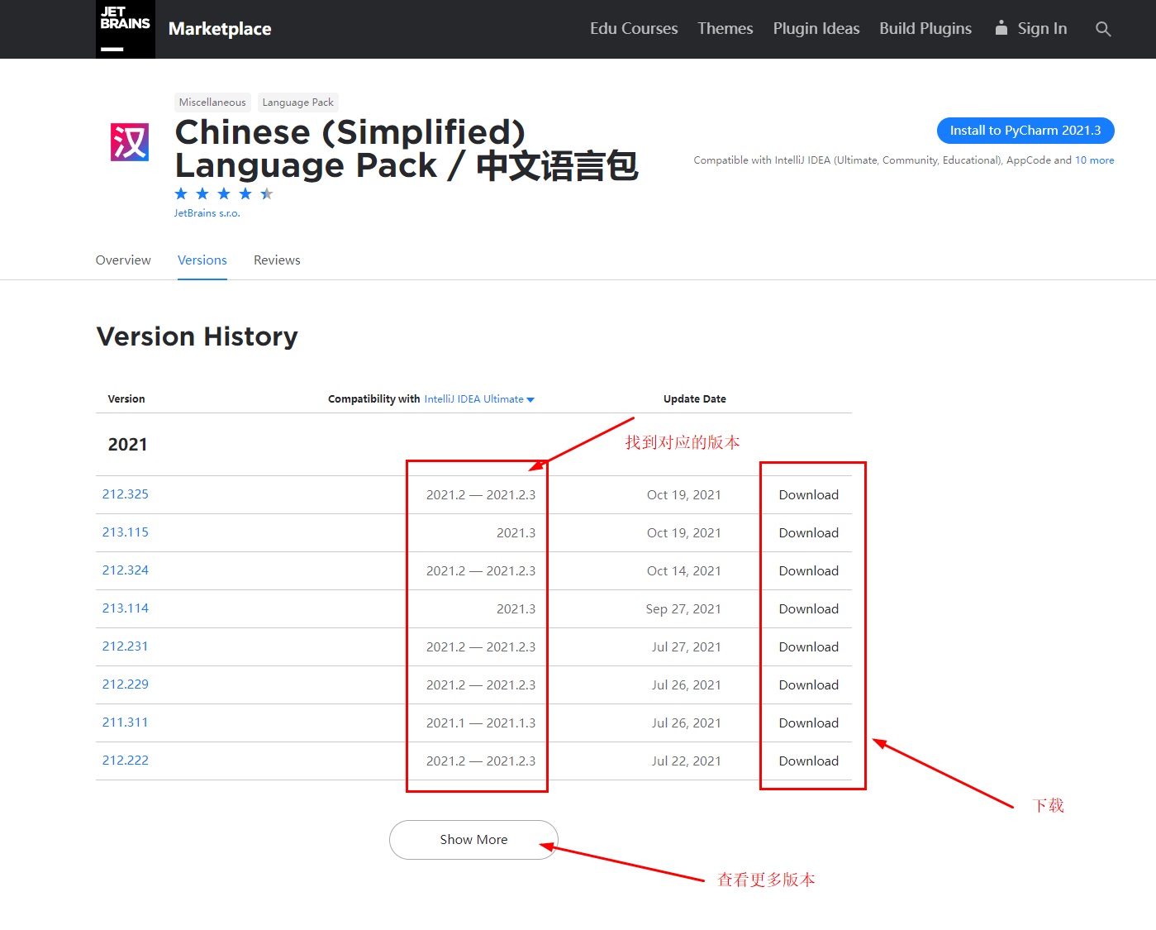Open Plugin Ideas from the navigation bar
Screen dimensions: 1156x930
click(x=816, y=28)
